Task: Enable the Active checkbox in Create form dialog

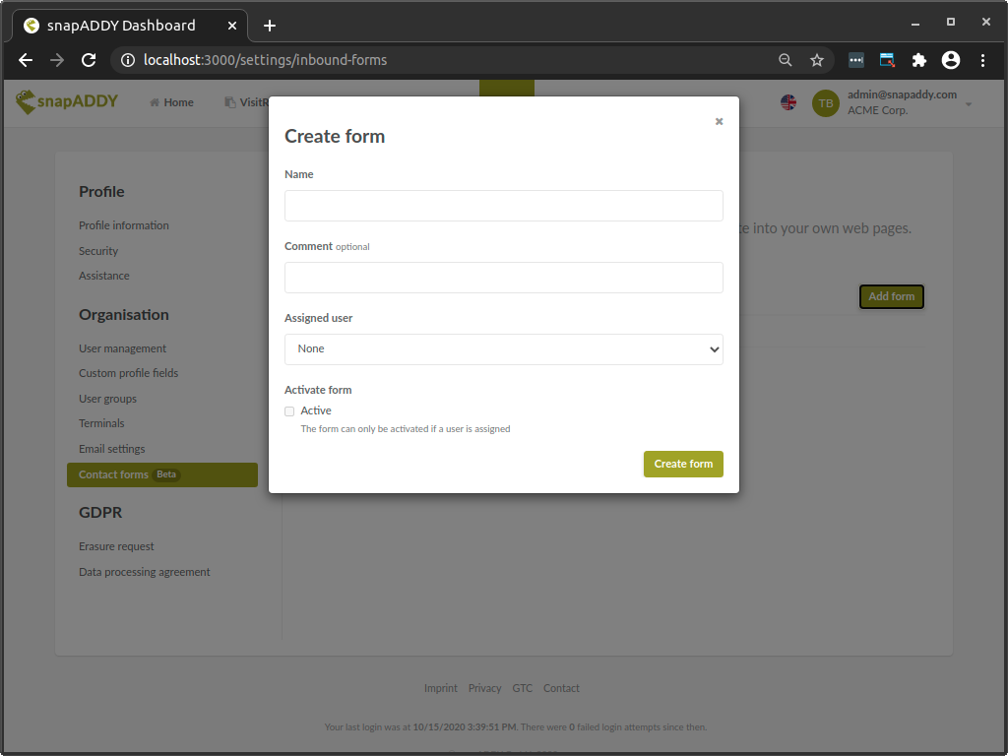Action: click(x=289, y=410)
